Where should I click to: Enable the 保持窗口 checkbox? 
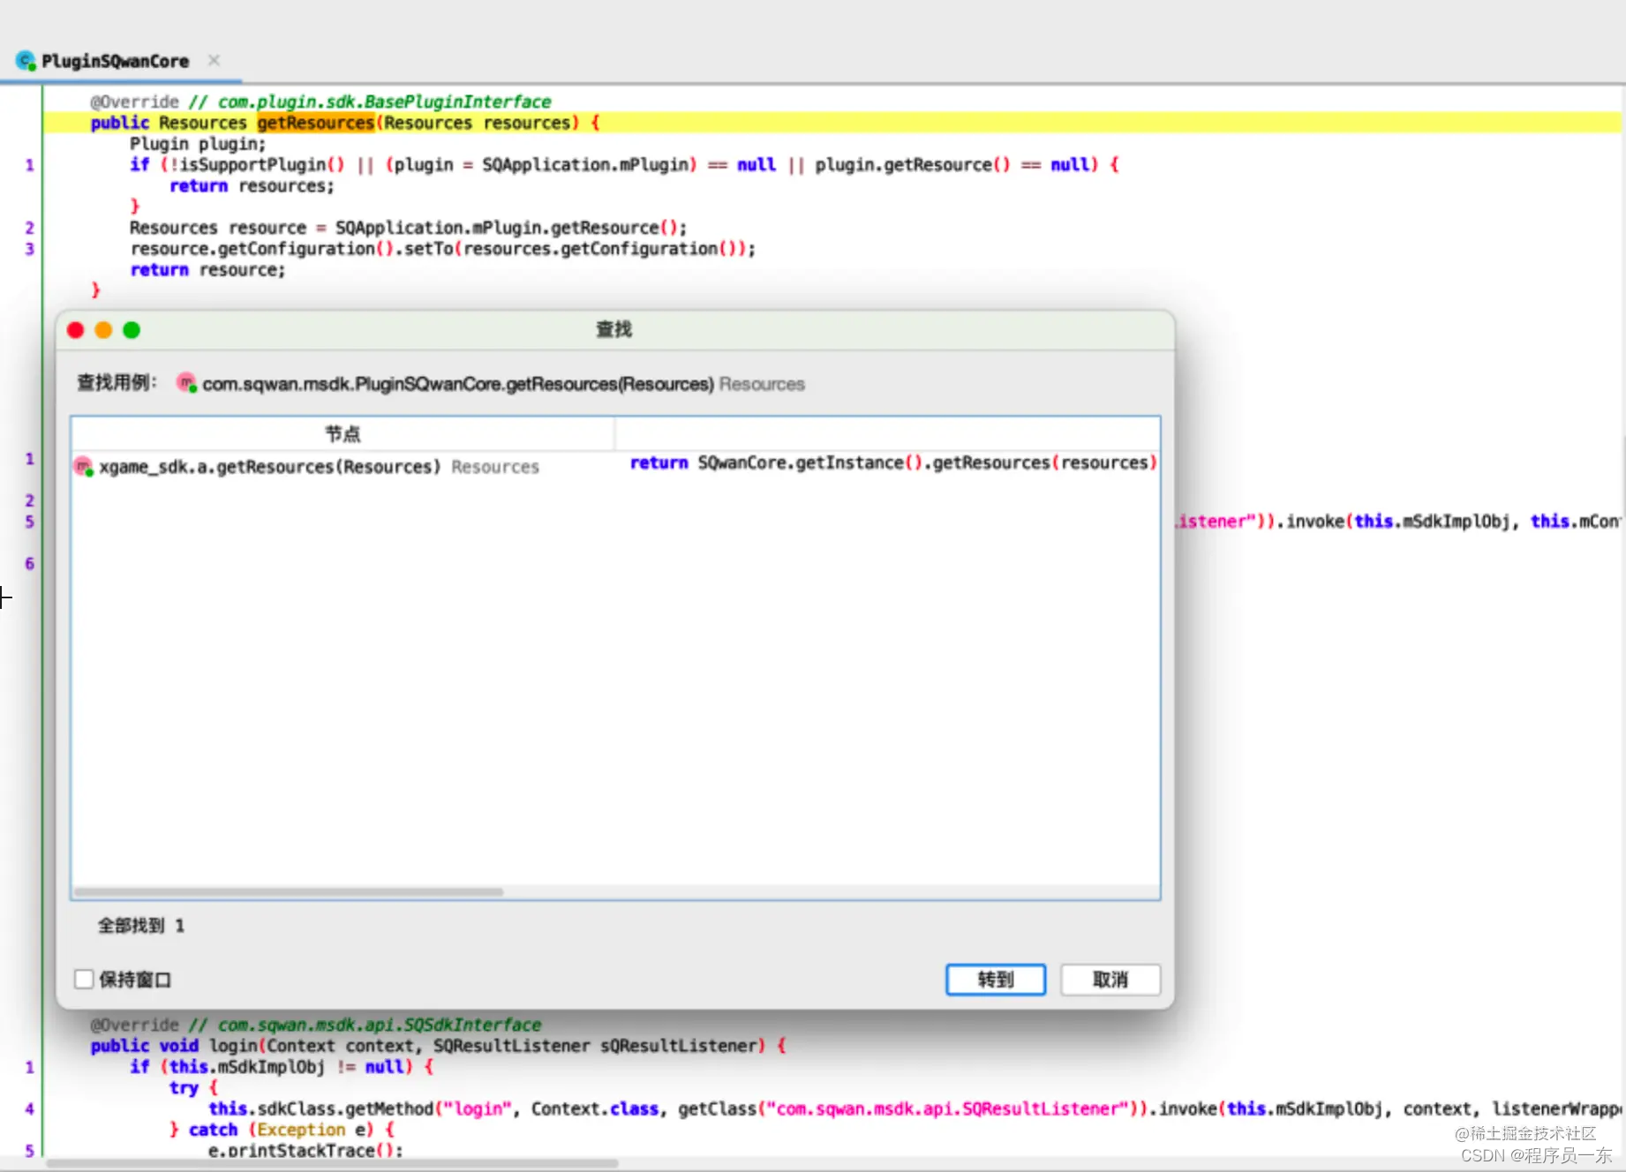(x=84, y=980)
